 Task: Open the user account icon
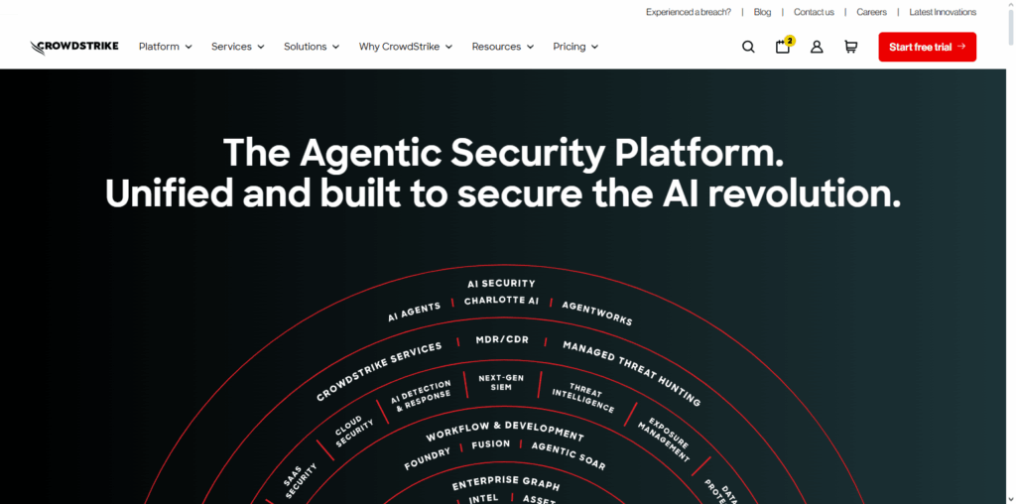[818, 47]
